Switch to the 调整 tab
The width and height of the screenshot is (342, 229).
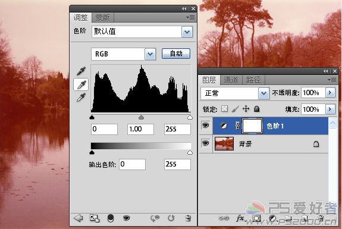(80, 18)
